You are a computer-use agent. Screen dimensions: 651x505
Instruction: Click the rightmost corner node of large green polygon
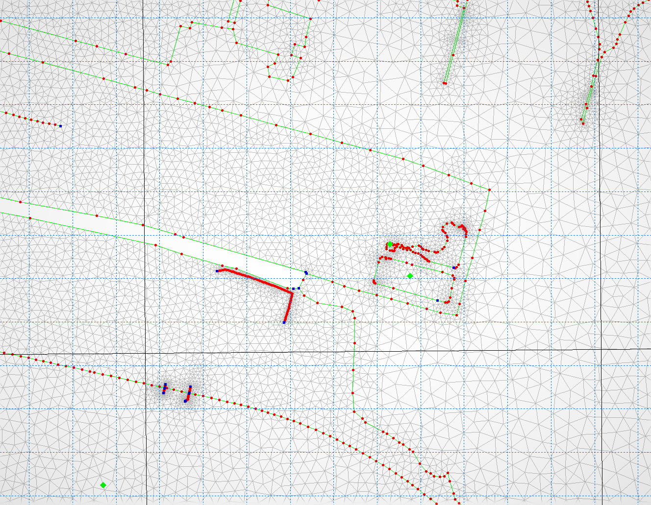pos(489,190)
